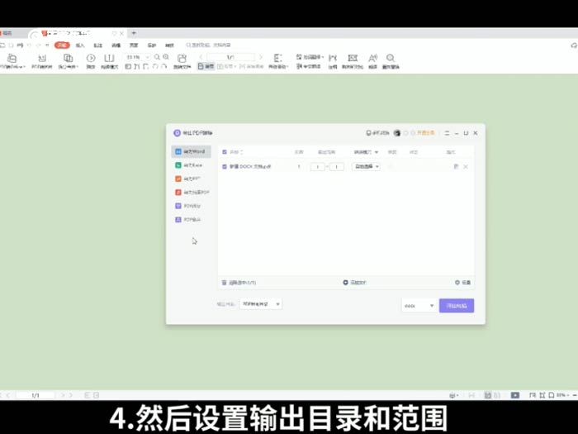Click Full Text Translation toolbar item
578x434 pixels.
click(309, 66)
